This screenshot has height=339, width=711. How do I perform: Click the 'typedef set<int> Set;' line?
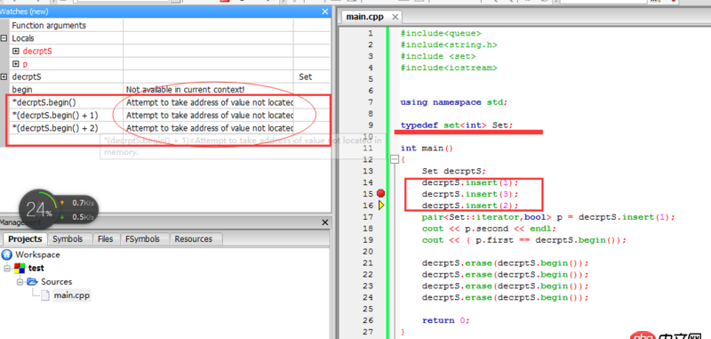(457, 125)
